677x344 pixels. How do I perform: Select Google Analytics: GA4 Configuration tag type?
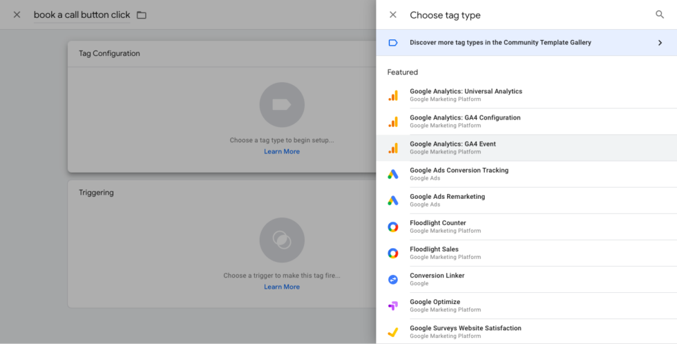tap(526, 122)
